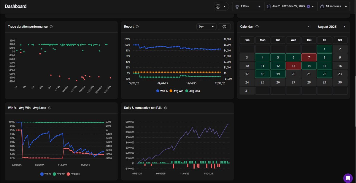
Task: Click the All accounts briefcase icon
Action: click(x=322, y=6)
